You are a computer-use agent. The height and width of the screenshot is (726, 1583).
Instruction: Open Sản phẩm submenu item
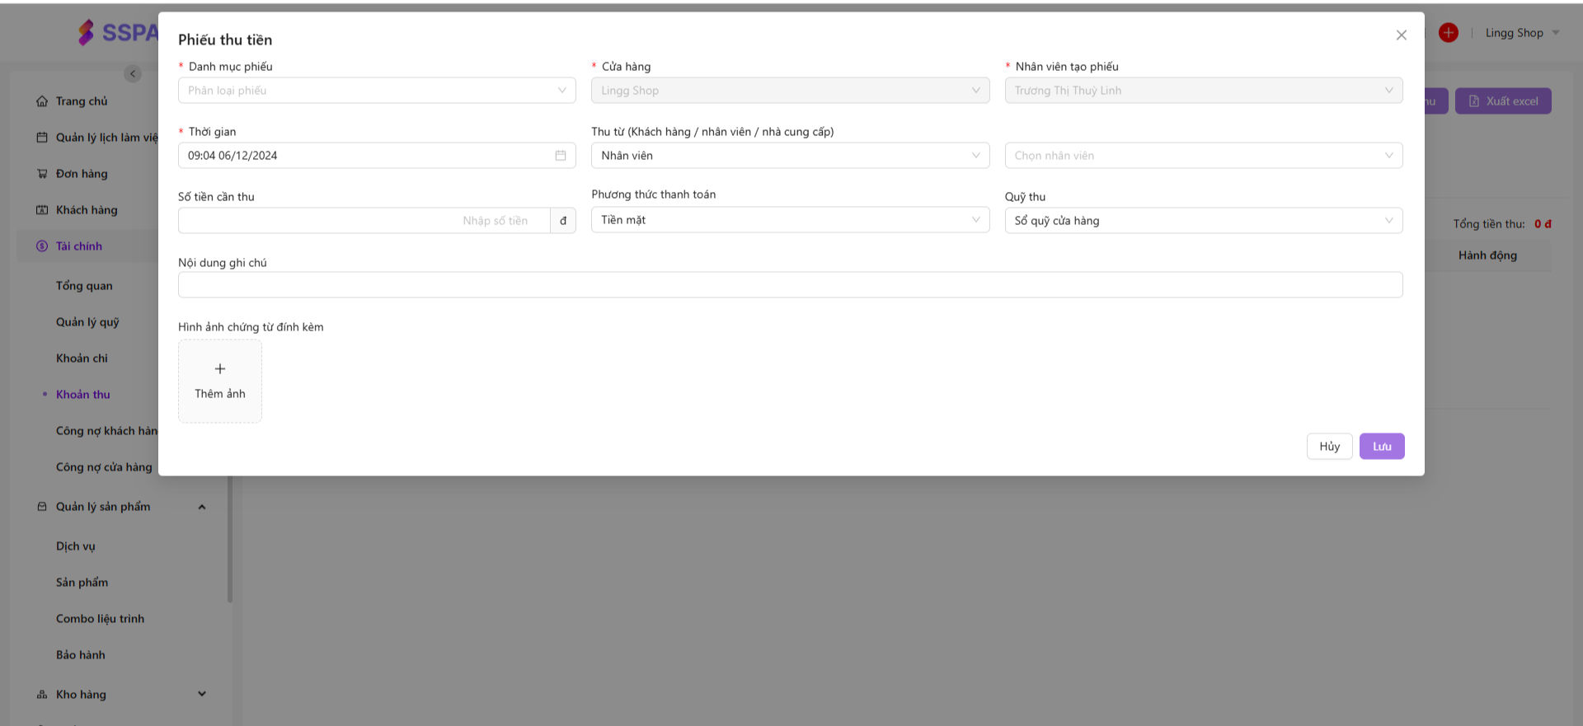(82, 583)
